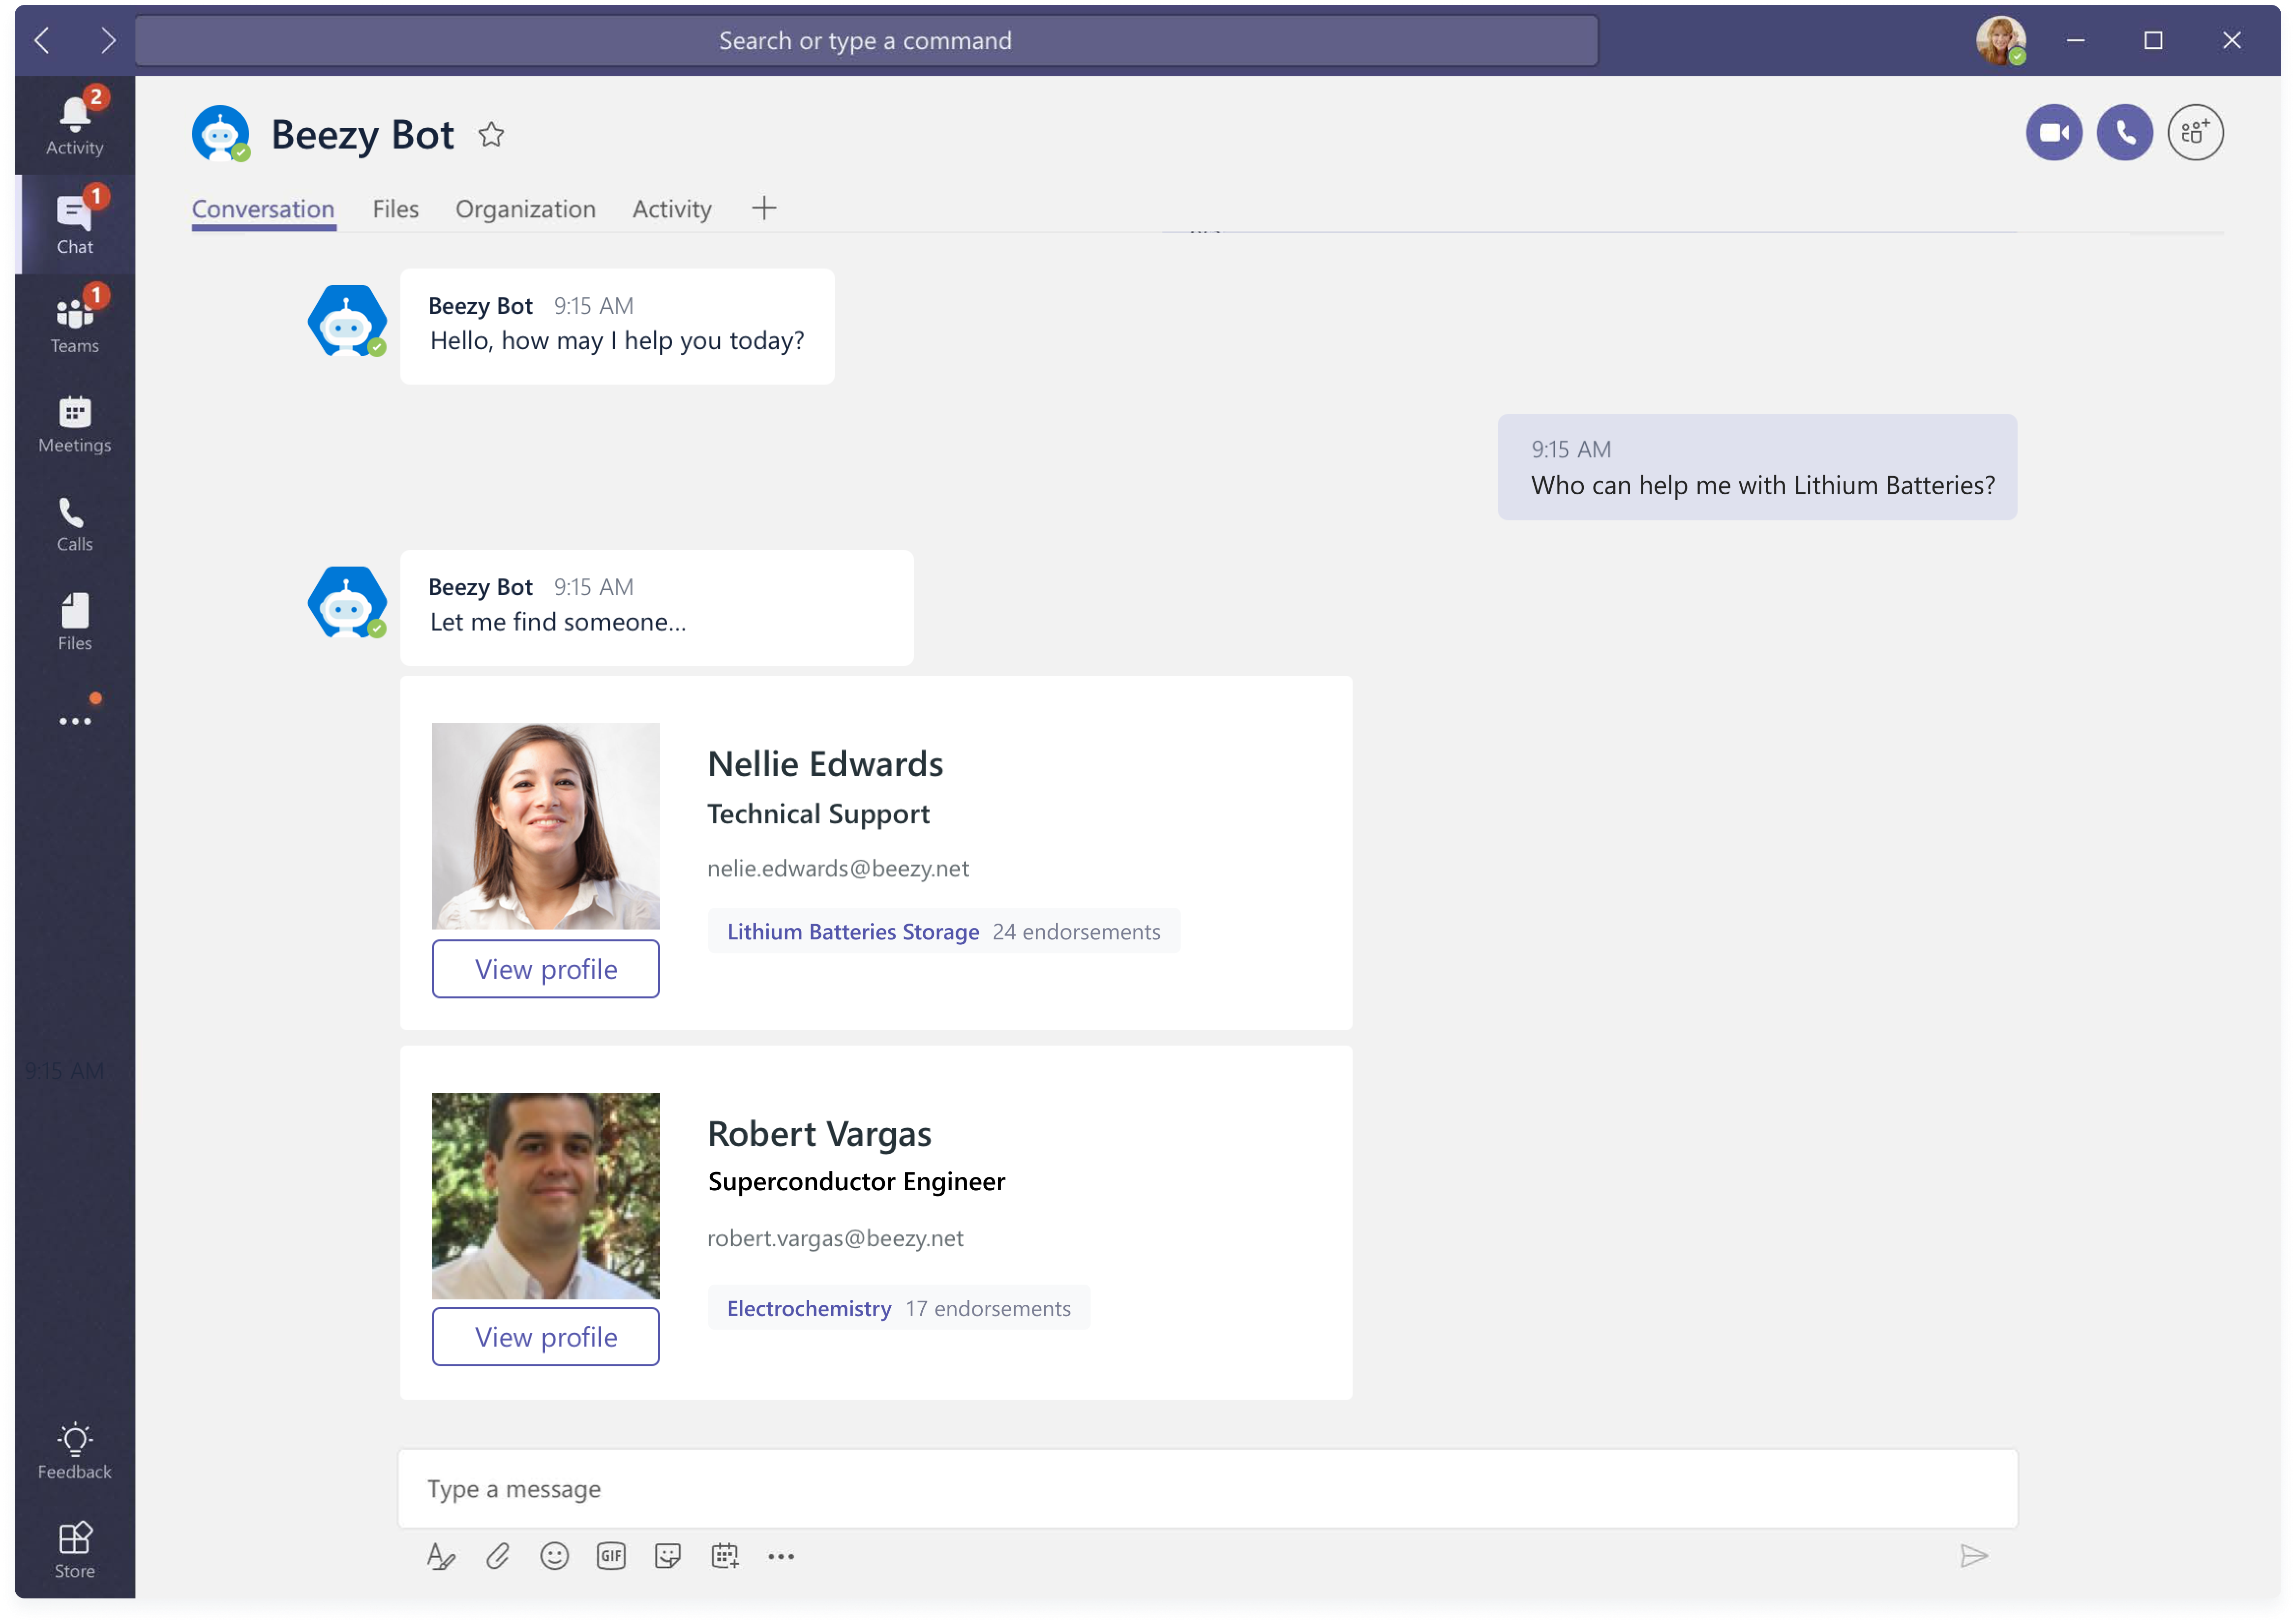Favorite Beezy Bot with the star icon
The width and height of the screenshot is (2296, 1623).
(491, 134)
